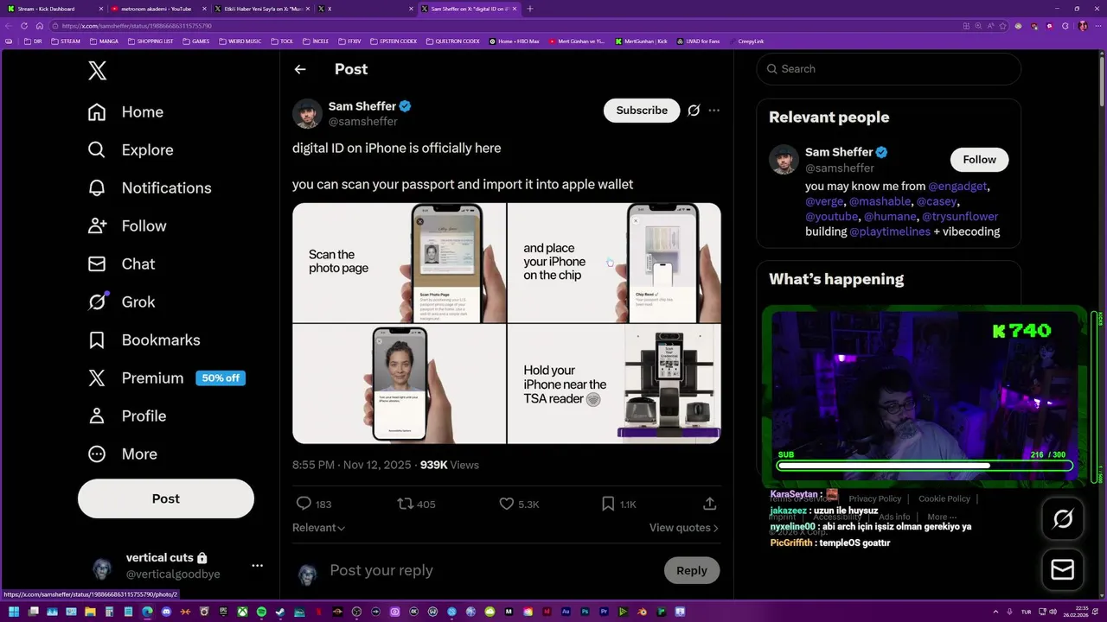
Task: Open the @playtimelines mention link
Action: click(890, 232)
